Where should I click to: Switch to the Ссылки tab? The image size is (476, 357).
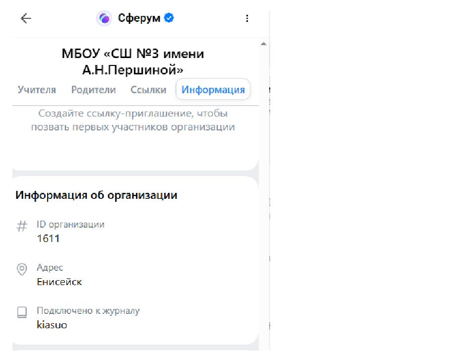pyautogui.click(x=148, y=90)
